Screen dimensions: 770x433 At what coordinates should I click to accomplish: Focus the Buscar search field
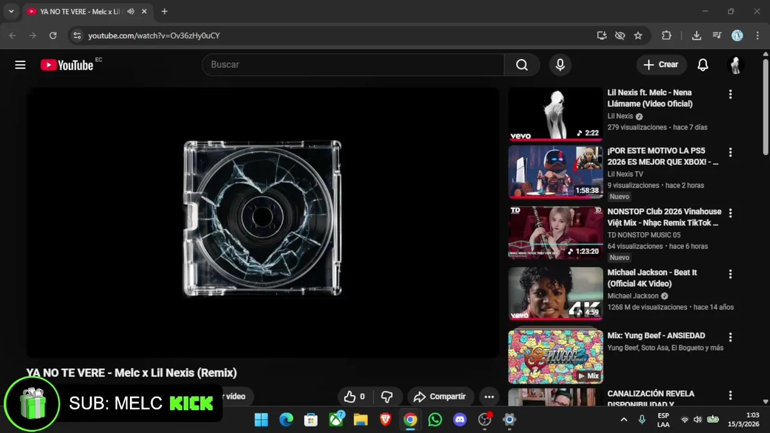(x=353, y=65)
